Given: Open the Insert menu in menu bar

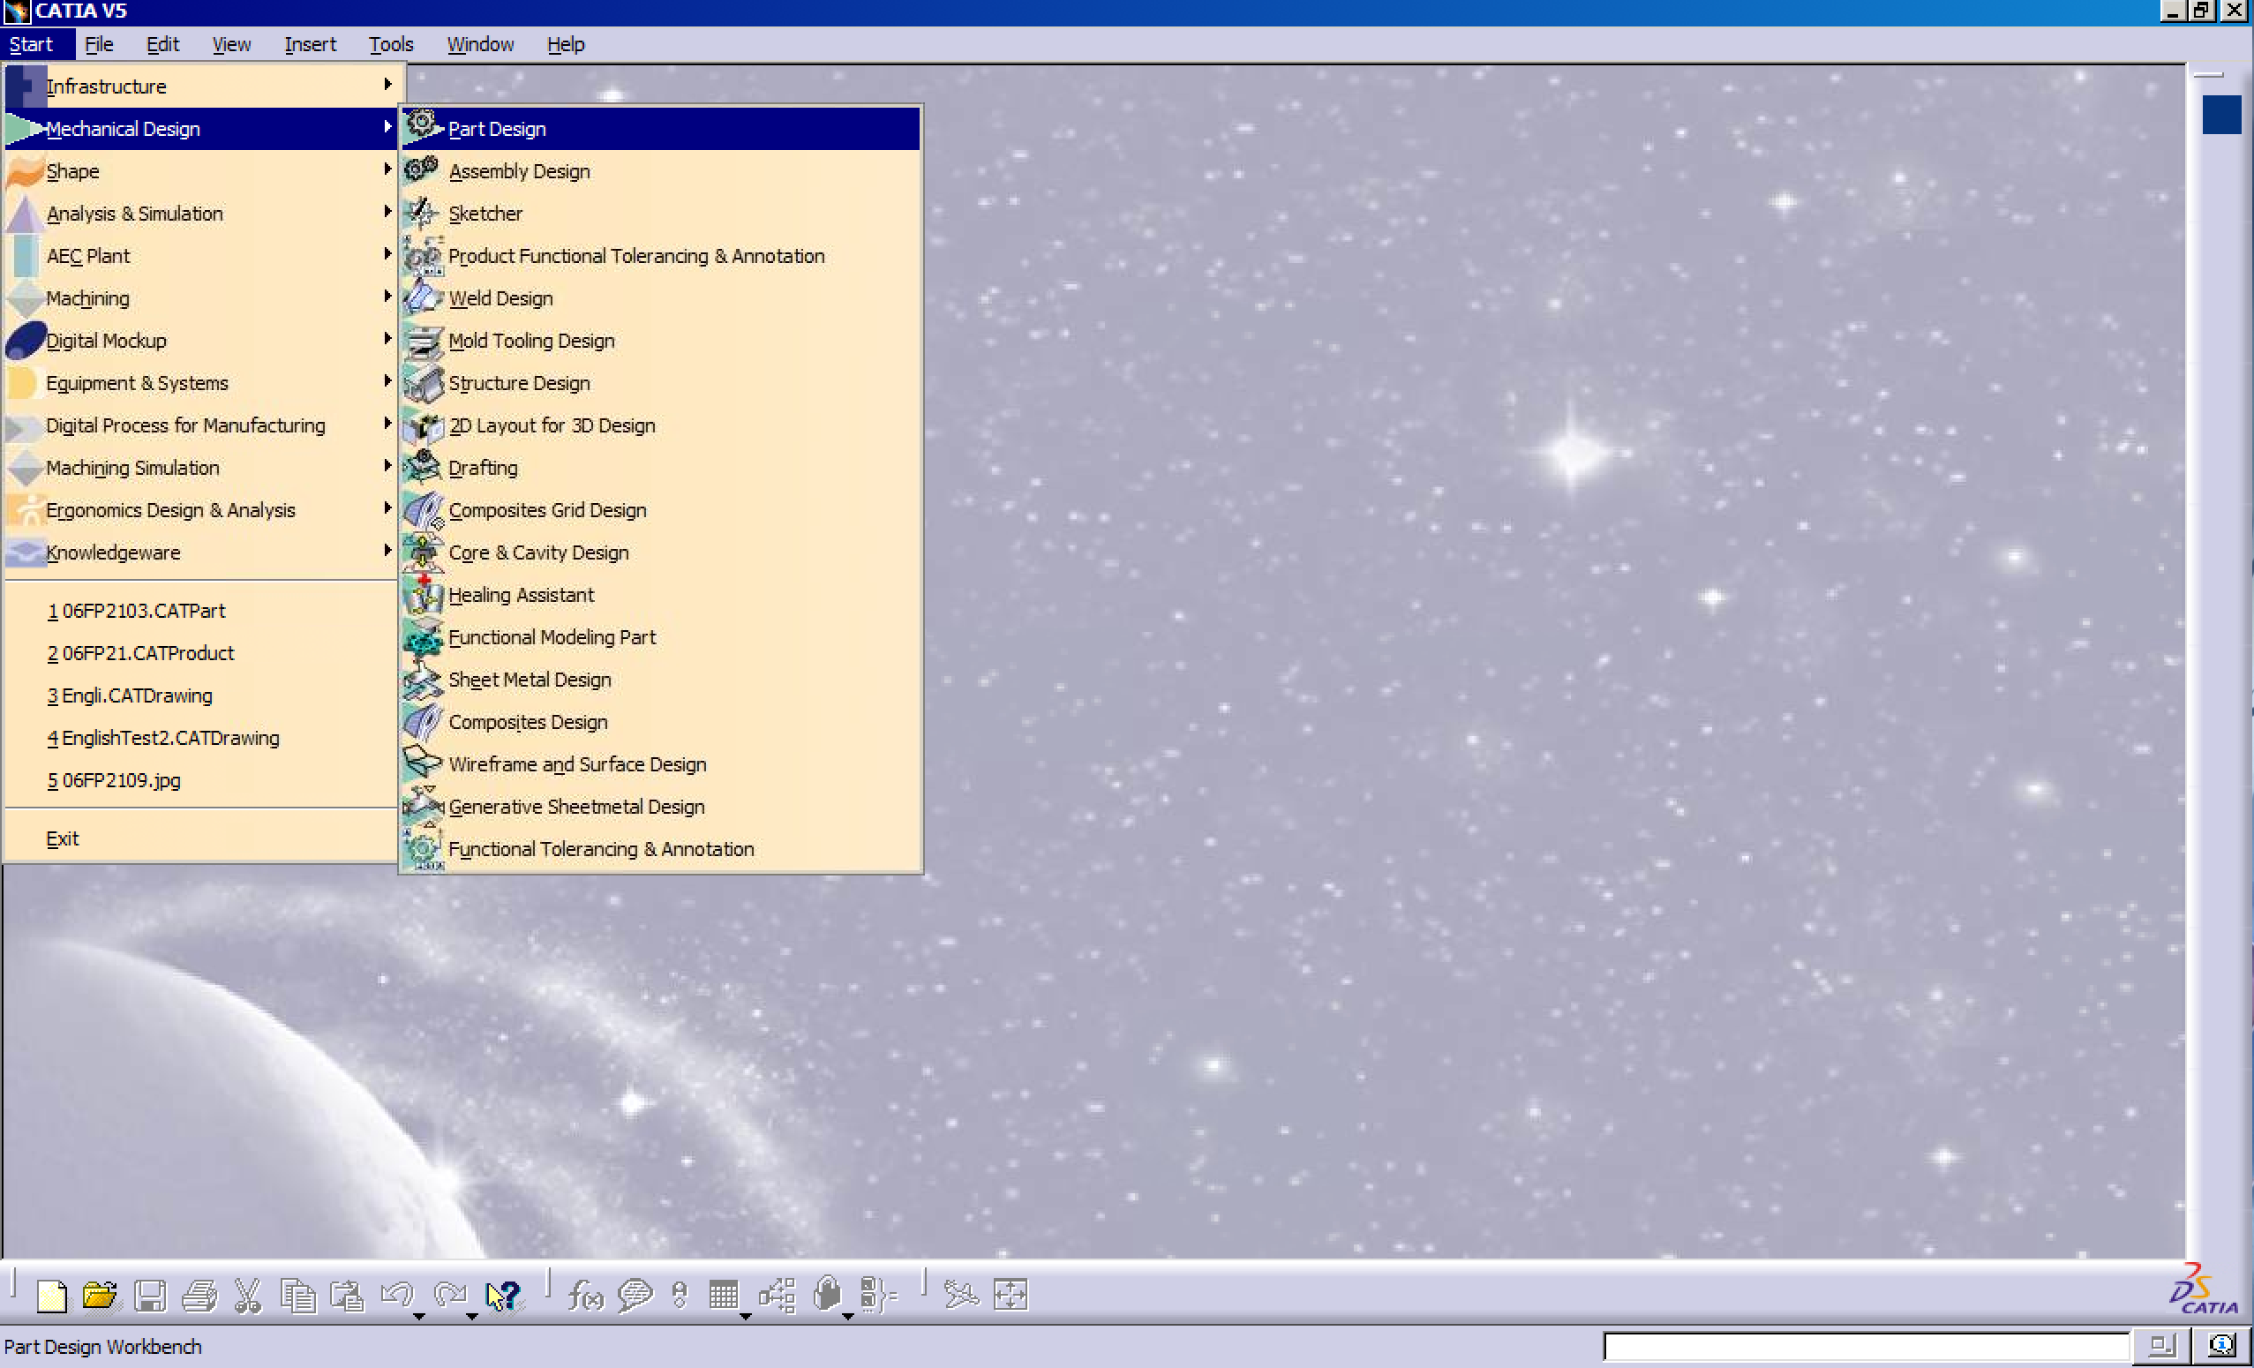Looking at the screenshot, I should click(x=310, y=44).
